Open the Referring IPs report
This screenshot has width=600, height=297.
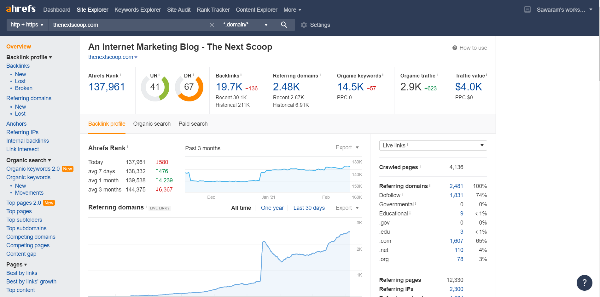click(22, 132)
